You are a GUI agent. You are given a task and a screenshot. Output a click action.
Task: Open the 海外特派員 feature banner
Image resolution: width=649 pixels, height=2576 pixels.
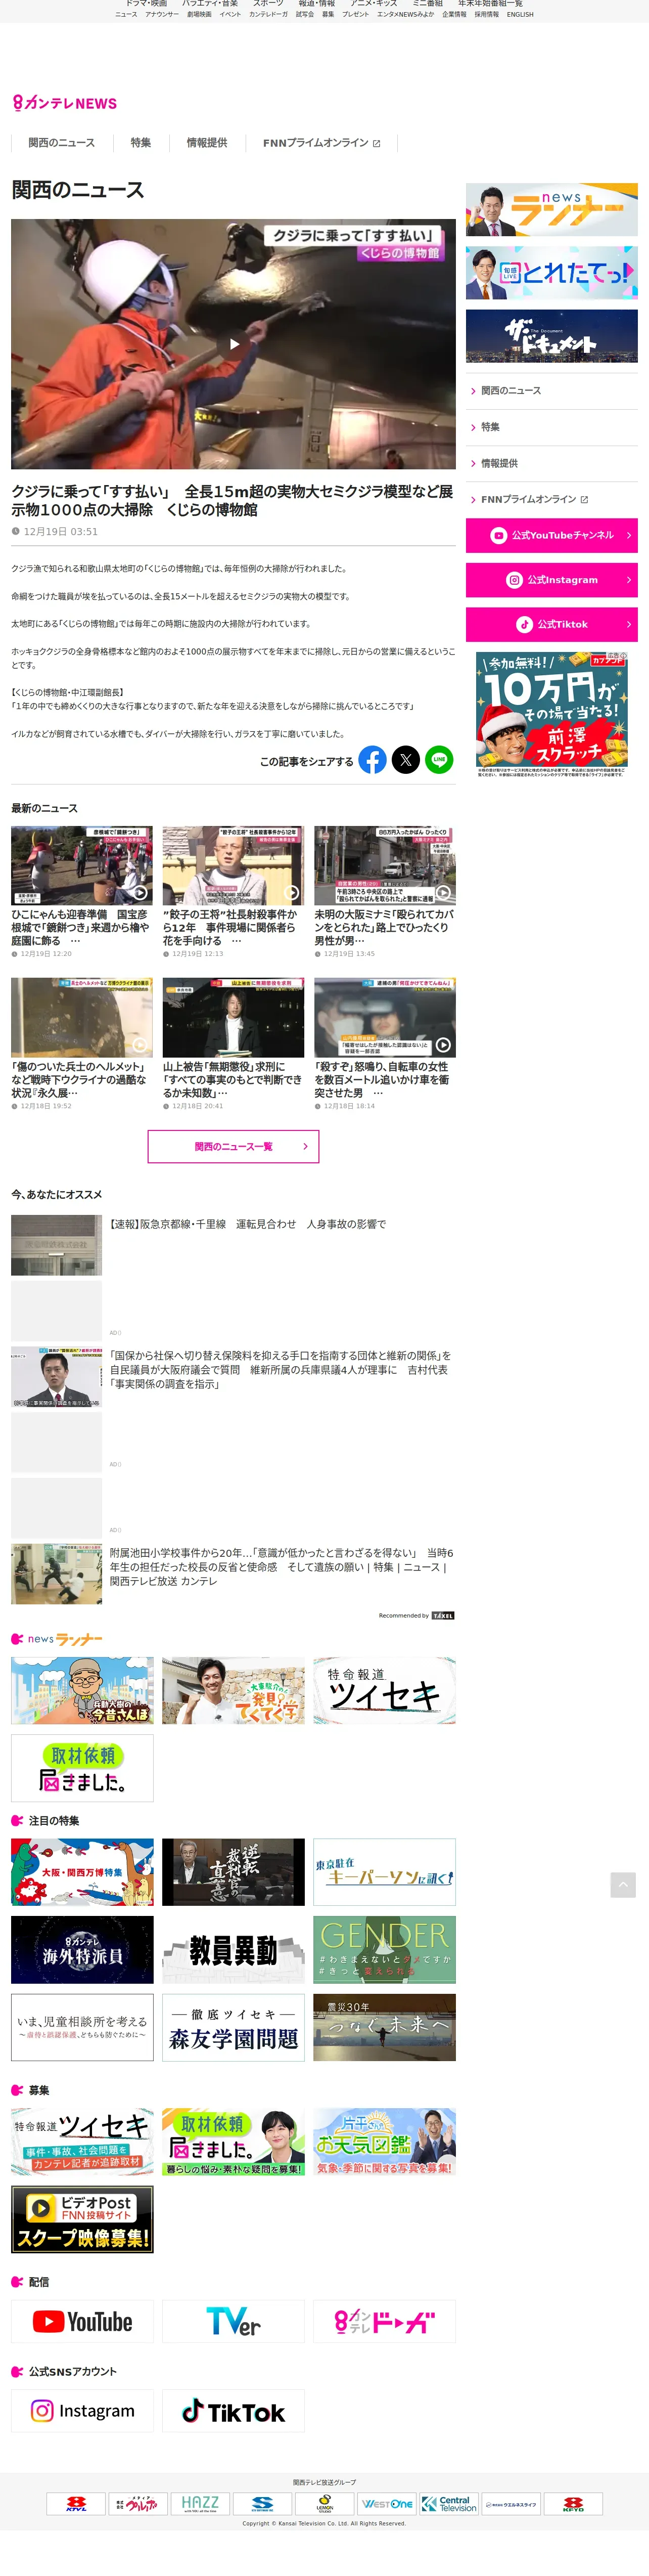[x=82, y=1949]
